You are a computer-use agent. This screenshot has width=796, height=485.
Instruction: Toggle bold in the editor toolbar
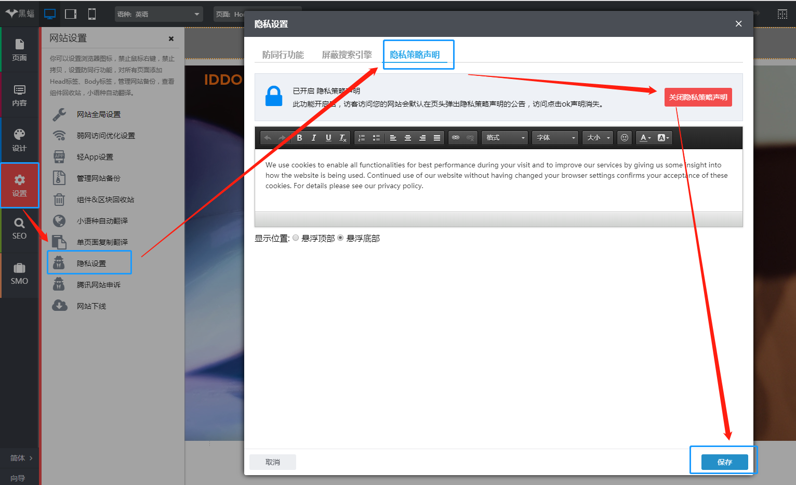coord(299,138)
